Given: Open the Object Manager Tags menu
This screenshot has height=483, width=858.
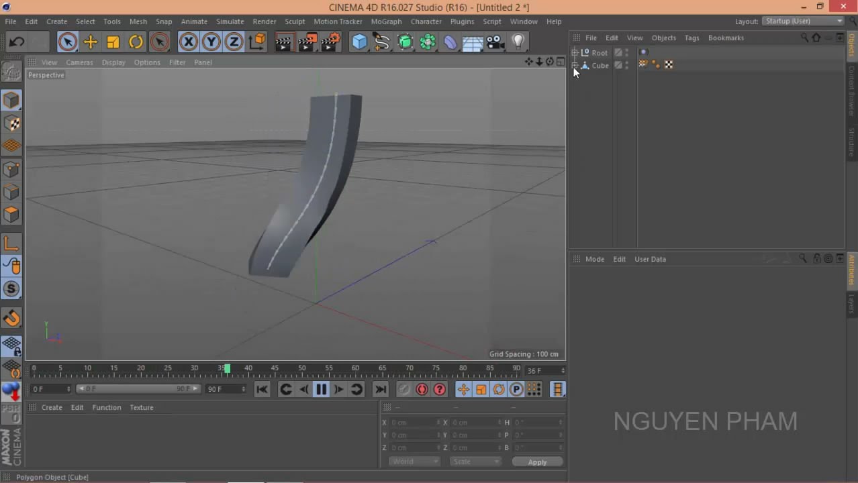Looking at the screenshot, I should 692,38.
